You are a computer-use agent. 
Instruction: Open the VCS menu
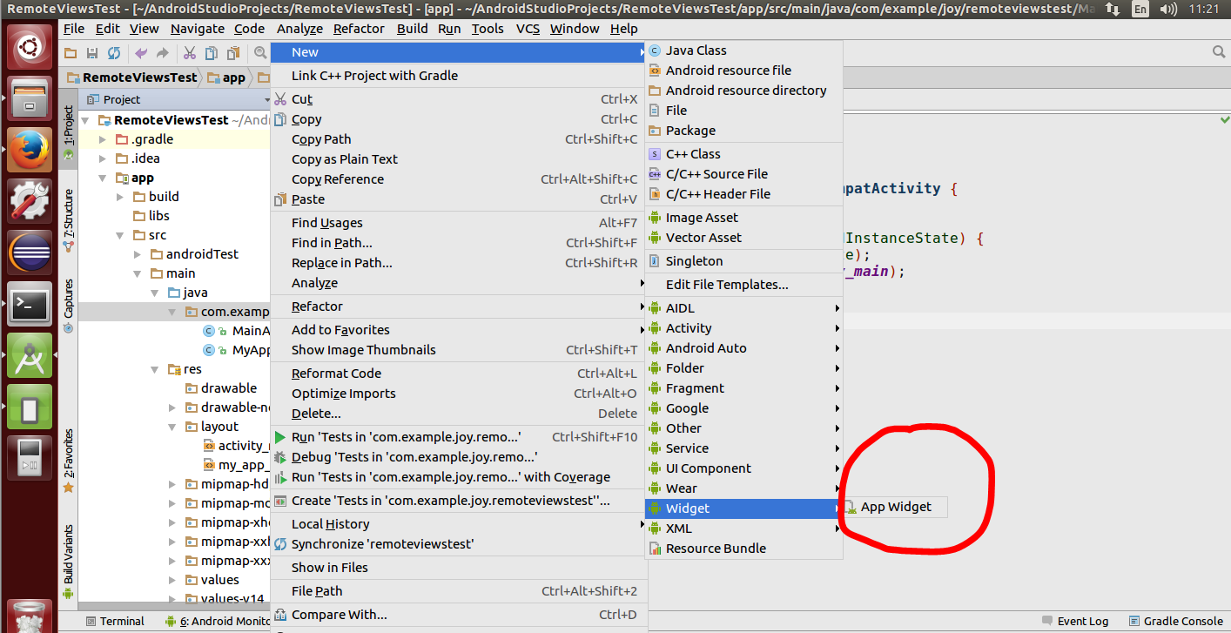point(528,29)
